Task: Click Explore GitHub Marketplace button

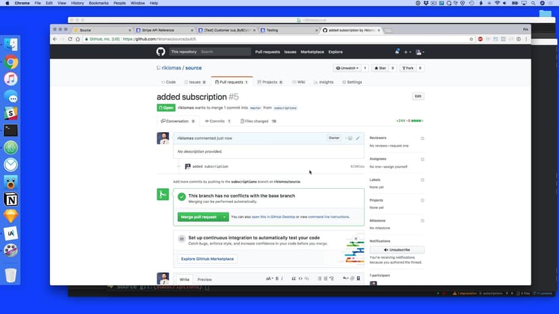Action: pos(207,259)
